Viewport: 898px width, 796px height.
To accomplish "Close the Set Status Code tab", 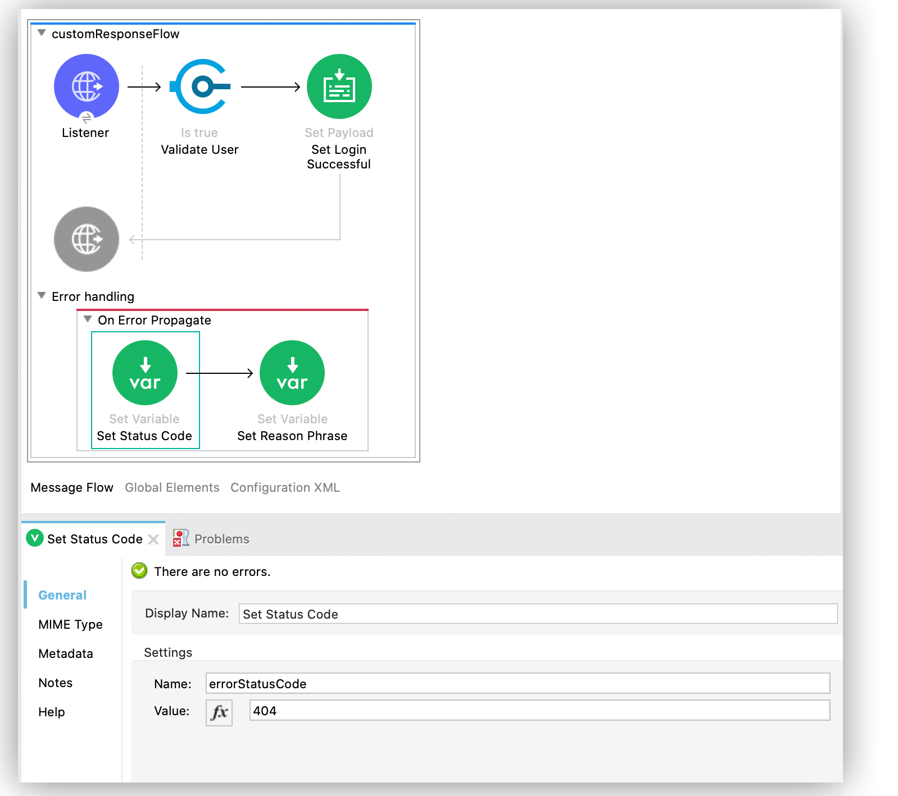I will [153, 539].
